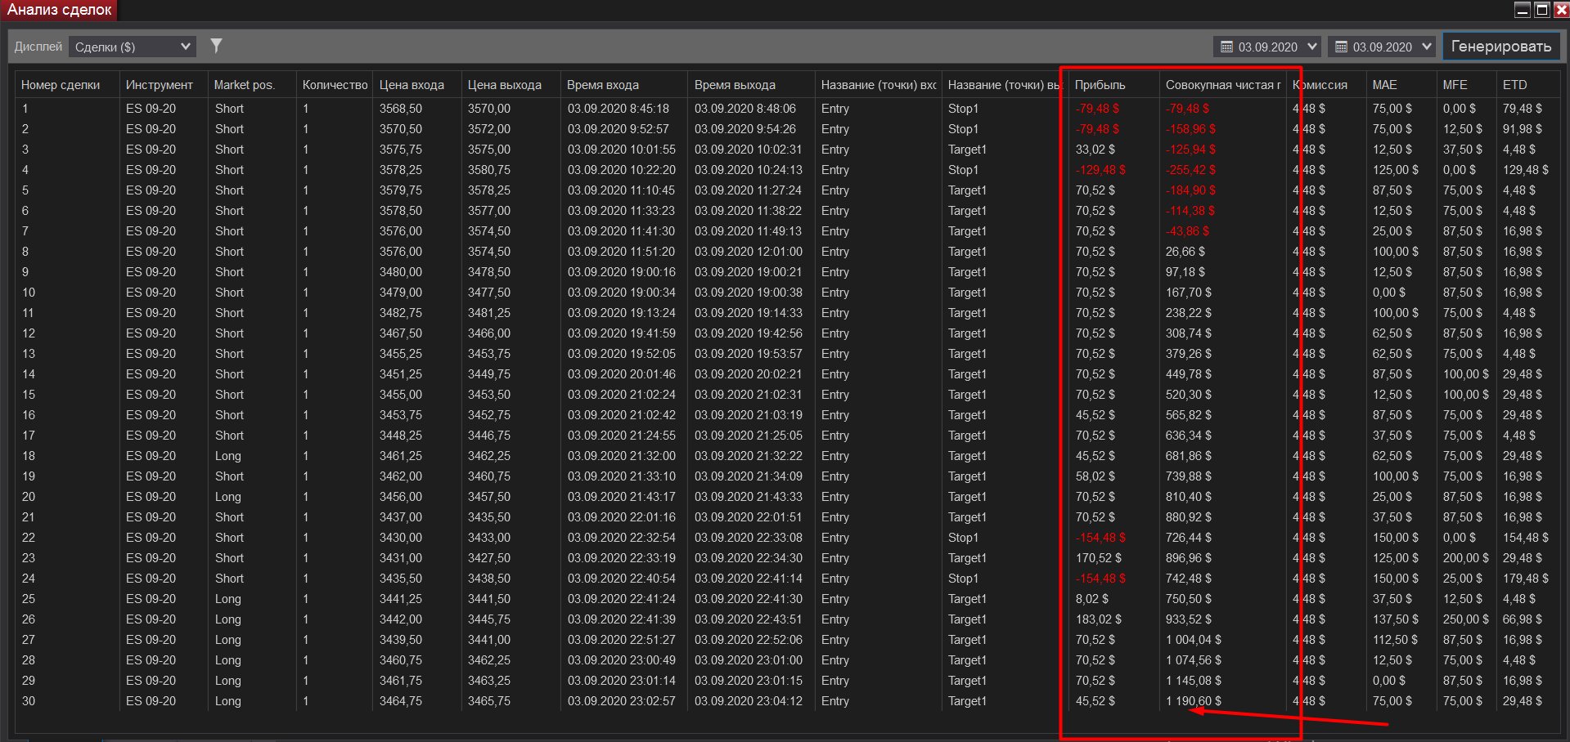Select the ETD value 91,98 $
The width and height of the screenshot is (1570, 742).
(x=1523, y=129)
